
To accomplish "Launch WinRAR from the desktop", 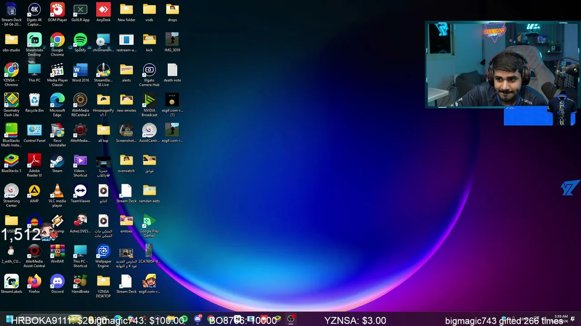I will coord(57,254).
